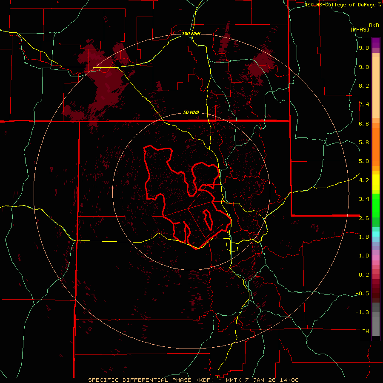Click the 6.6 value on the scale
The height and width of the screenshot is (383, 383).
tap(364, 123)
